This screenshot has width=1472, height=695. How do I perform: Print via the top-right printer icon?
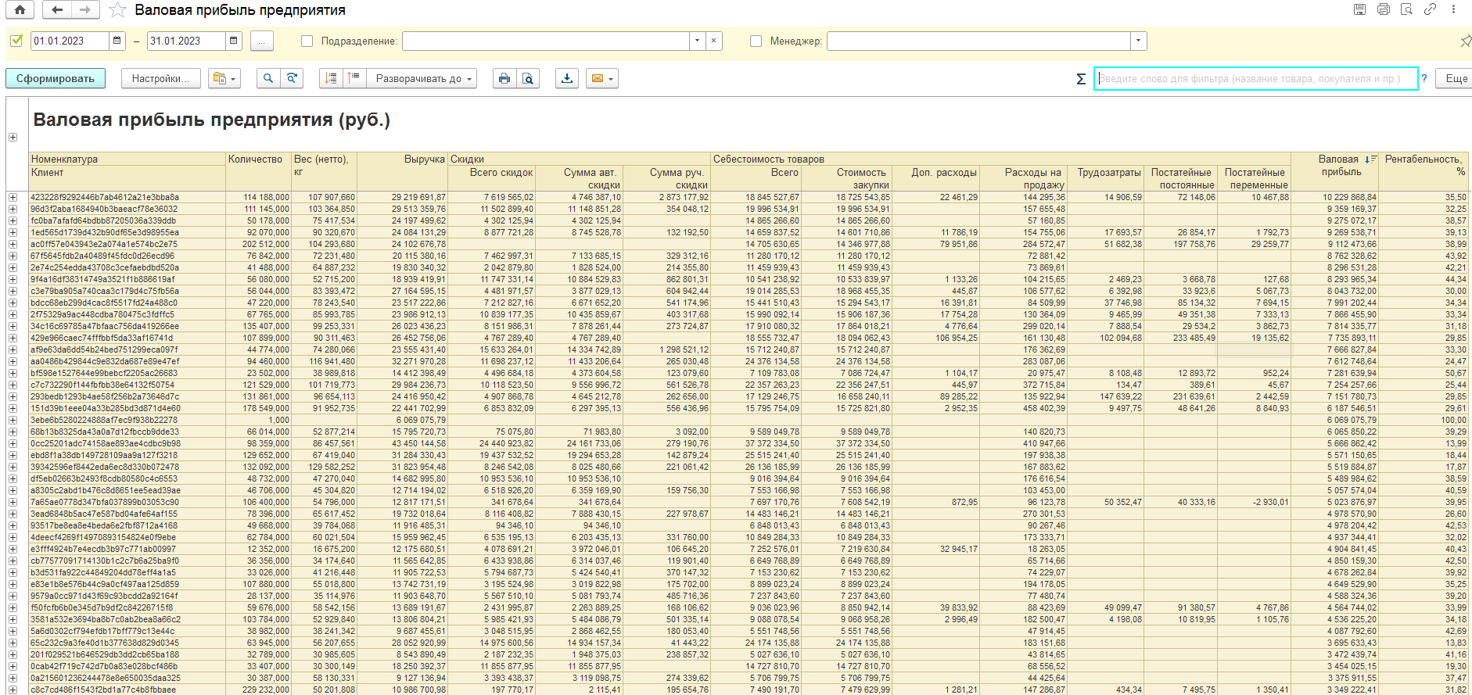point(1384,10)
